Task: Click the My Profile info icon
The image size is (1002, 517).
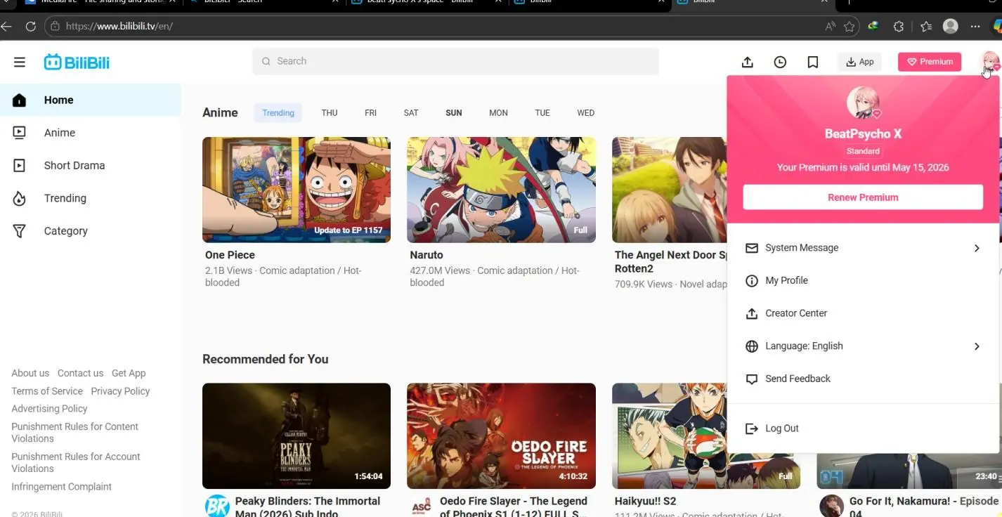Action: [x=752, y=280]
